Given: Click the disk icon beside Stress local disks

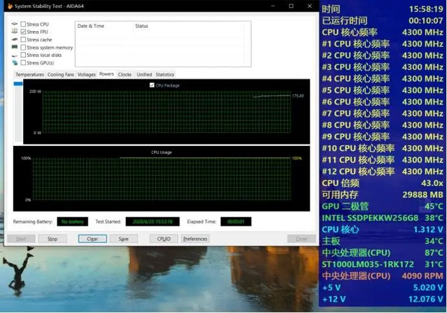Looking at the screenshot, I should (x=14, y=55).
